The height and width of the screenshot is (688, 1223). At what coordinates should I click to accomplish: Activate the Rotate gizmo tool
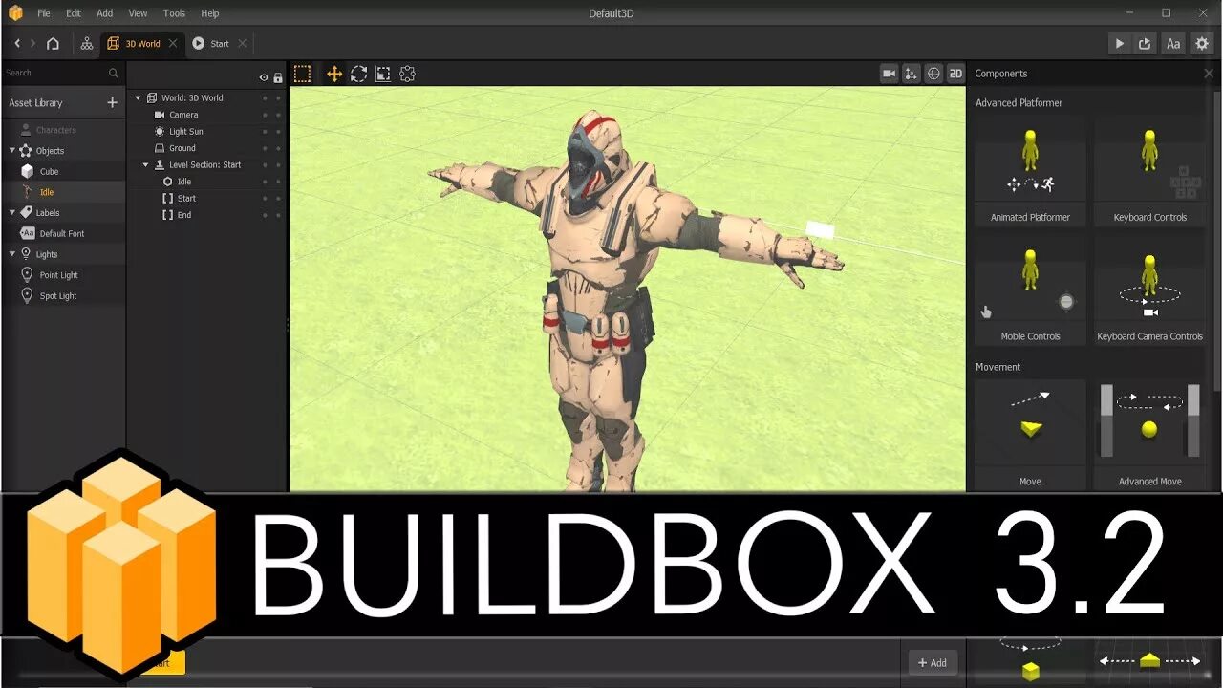tap(358, 74)
